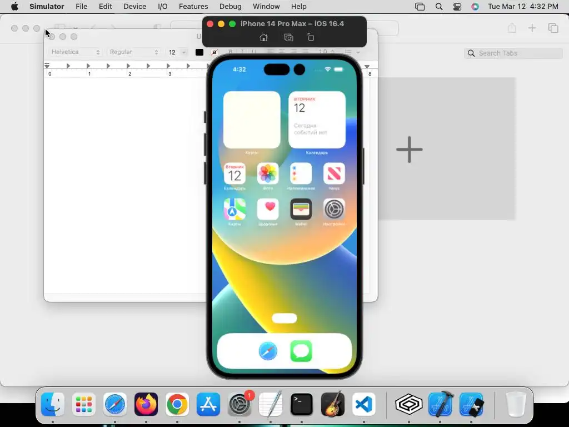This screenshot has height=427, width=569.
Task: Open the Calendar app icon showing 12
Action: (x=235, y=173)
